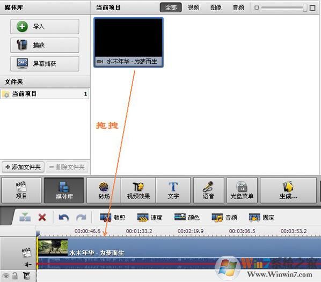The height and width of the screenshot is (282, 321).
Task: Switch to the 图像 filter tab
Action: [216, 8]
